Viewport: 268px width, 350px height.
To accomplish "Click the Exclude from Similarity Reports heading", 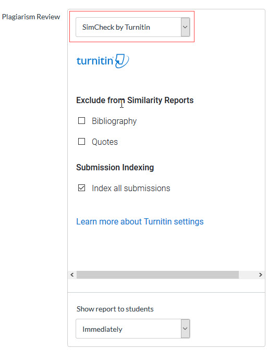I will click(x=135, y=101).
